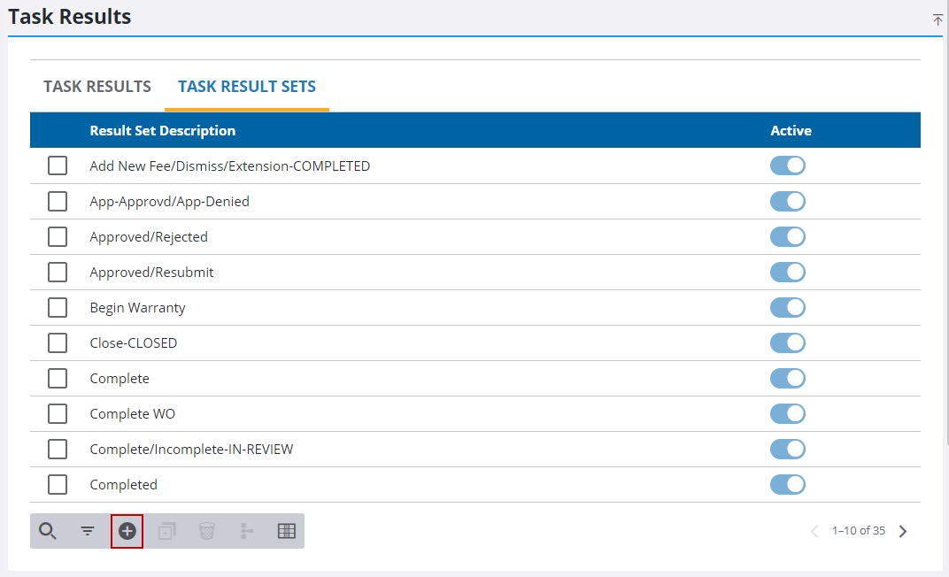Add a new result set with plus icon
The image size is (949, 577).
click(x=127, y=531)
